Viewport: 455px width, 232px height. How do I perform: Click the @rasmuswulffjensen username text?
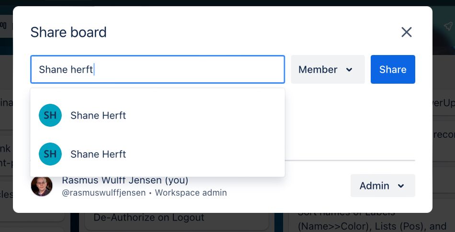point(103,193)
